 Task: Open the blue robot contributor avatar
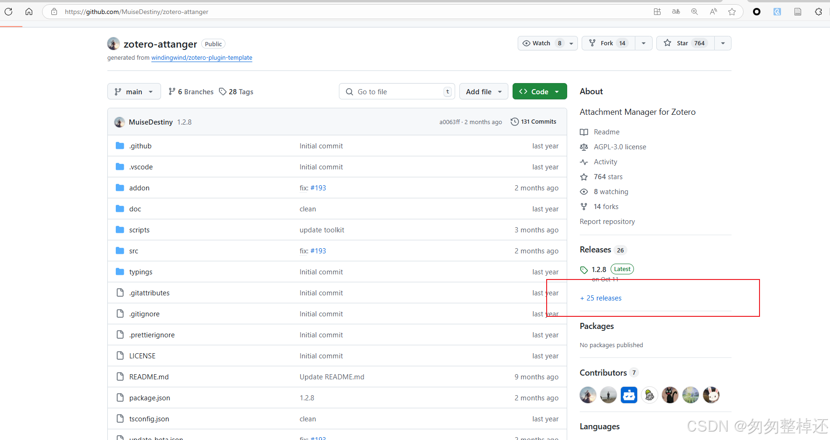pyautogui.click(x=629, y=395)
